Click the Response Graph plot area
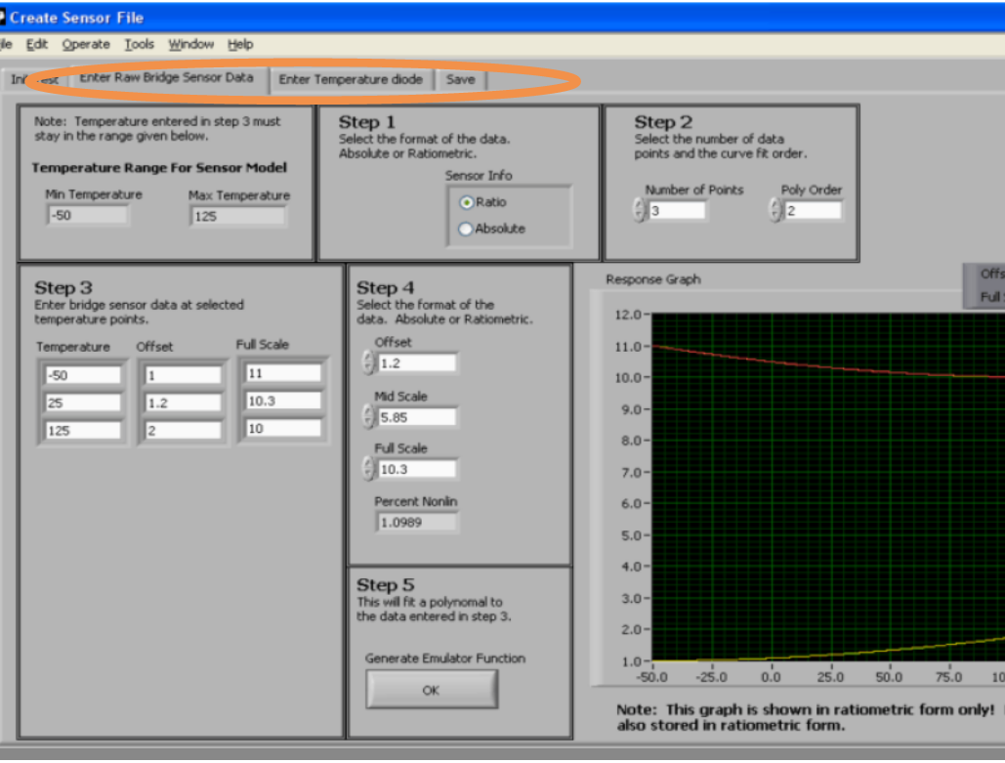 coord(828,487)
